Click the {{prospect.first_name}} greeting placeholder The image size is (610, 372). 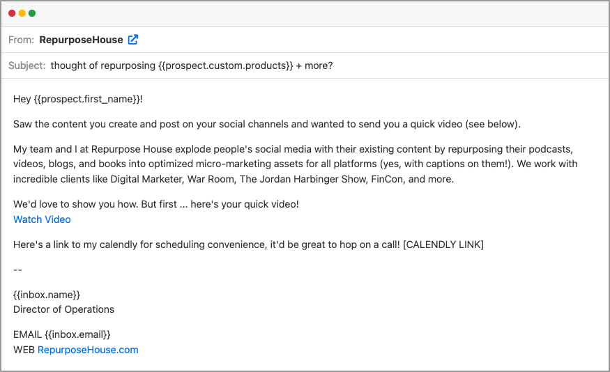[86, 99]
